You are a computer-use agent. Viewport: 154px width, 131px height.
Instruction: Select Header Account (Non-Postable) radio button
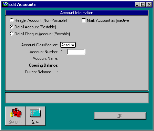pyautogui.click(x=12, y=20)
